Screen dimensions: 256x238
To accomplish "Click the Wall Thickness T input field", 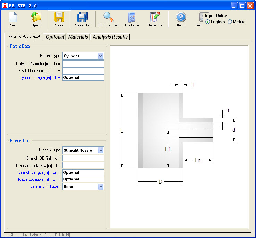I will 83,71.
